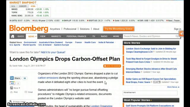Click the video icon beside Franc Soars story
This screenshot has height=107, width=190.
click(x=159, y=82)
